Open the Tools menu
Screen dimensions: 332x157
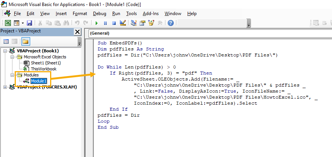tap(132, 14)
